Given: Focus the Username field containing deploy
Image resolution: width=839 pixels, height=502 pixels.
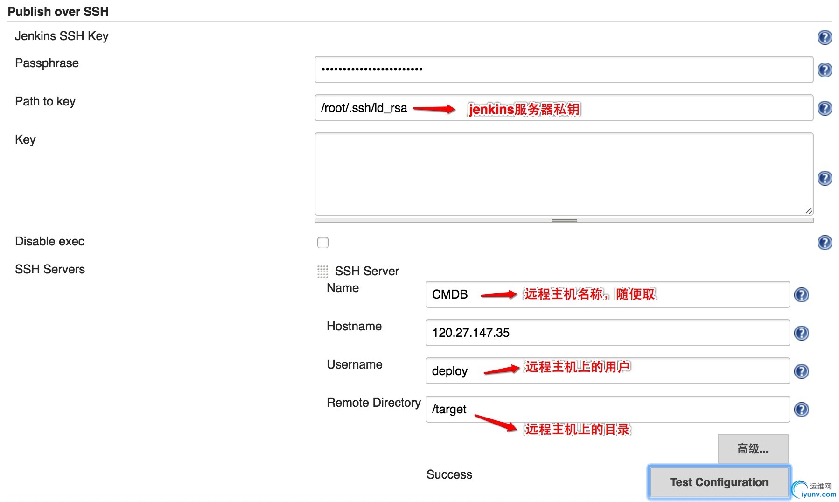Looking at the screenshot, I should pyautogui.click(x=608, y=371).
